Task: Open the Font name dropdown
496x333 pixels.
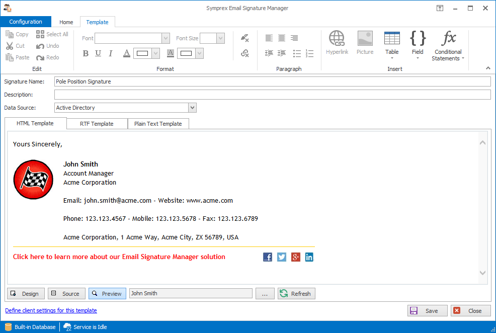Action: [166, 38]
